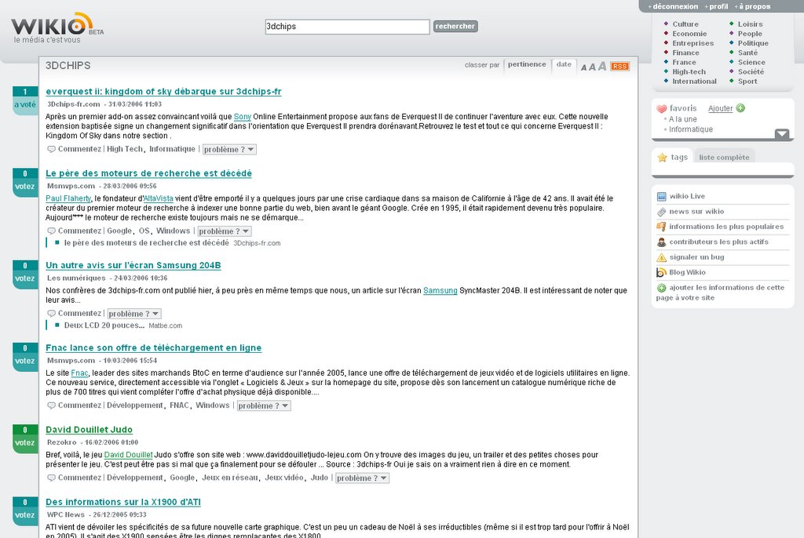Open A la une favorite
804x538 pixels.
click(682, 119)
